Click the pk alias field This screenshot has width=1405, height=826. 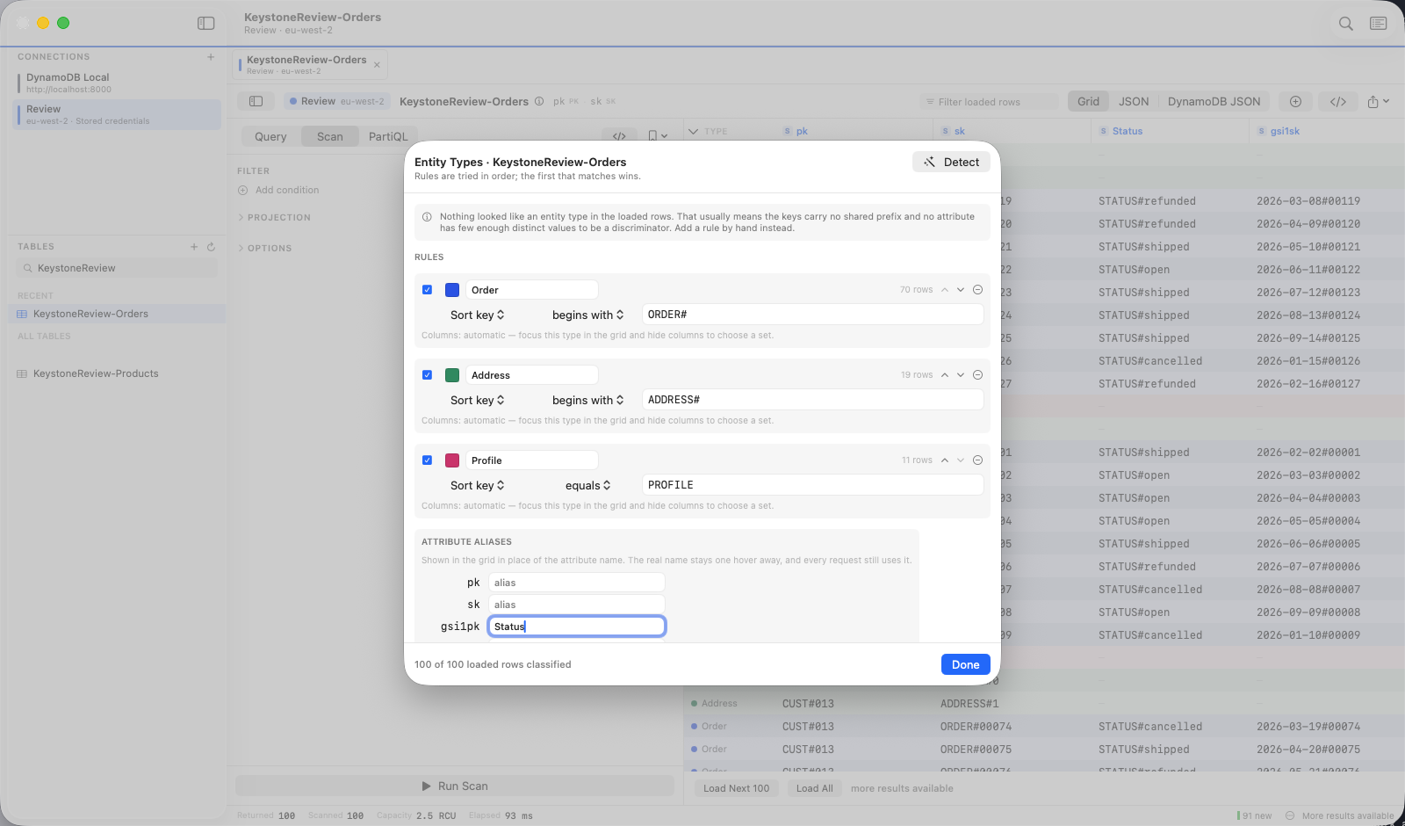(576, 583)
